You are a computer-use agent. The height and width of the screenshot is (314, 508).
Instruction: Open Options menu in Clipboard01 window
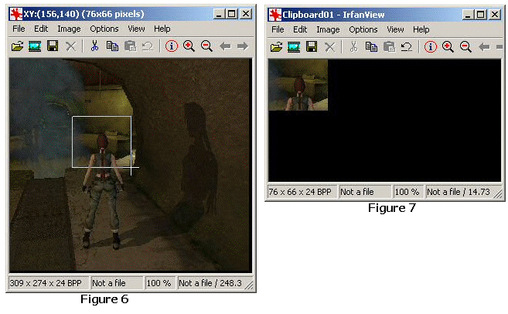[363, 29]
